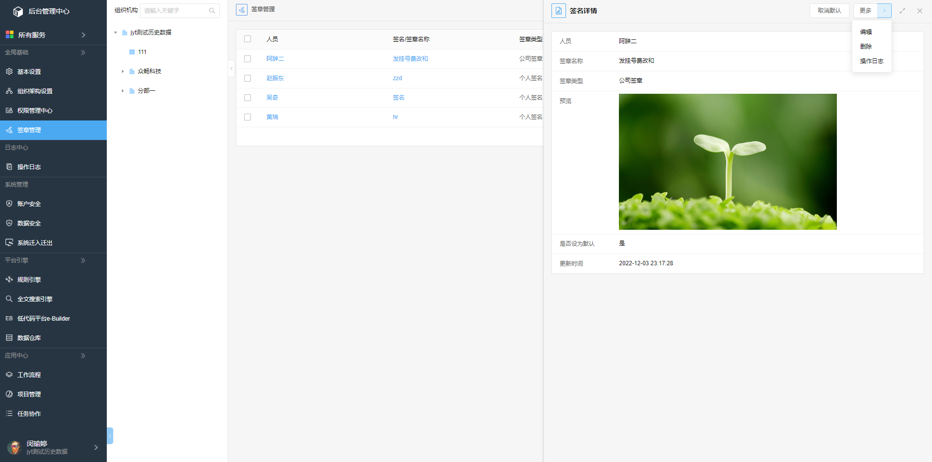Expand the 分部一 tree node

coord(123,91)
